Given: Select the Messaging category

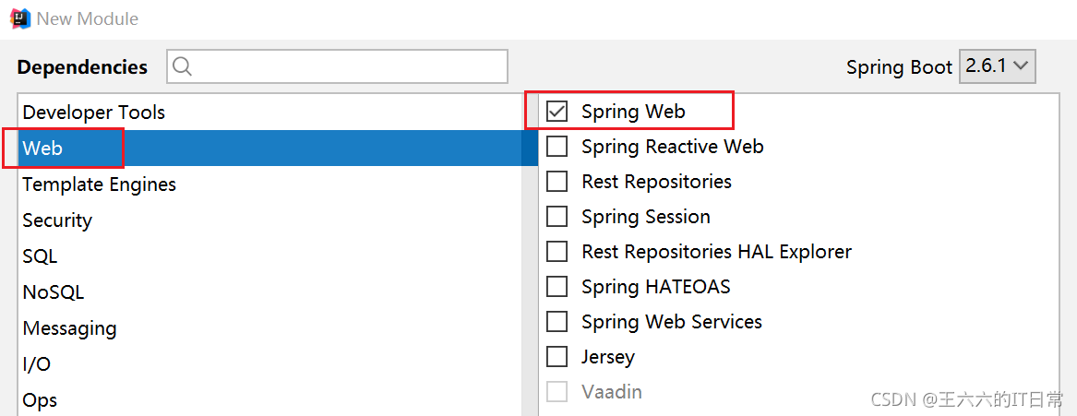Looking at the screenshot, I should [269, 328].
